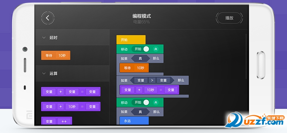Tap the workspace vertical scrollbar
Image resolution: width=287 pixels, height=133 pixels.
coord(246,56)
